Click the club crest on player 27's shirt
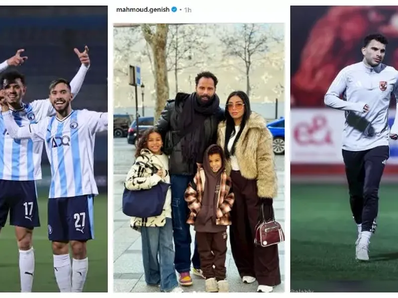 pyautogui.click(x=74, y=124)
